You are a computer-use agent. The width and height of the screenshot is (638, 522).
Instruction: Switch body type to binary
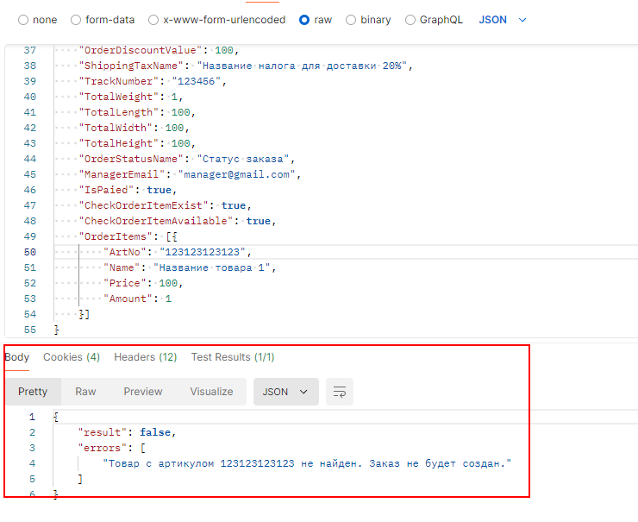tap(351, 20)
